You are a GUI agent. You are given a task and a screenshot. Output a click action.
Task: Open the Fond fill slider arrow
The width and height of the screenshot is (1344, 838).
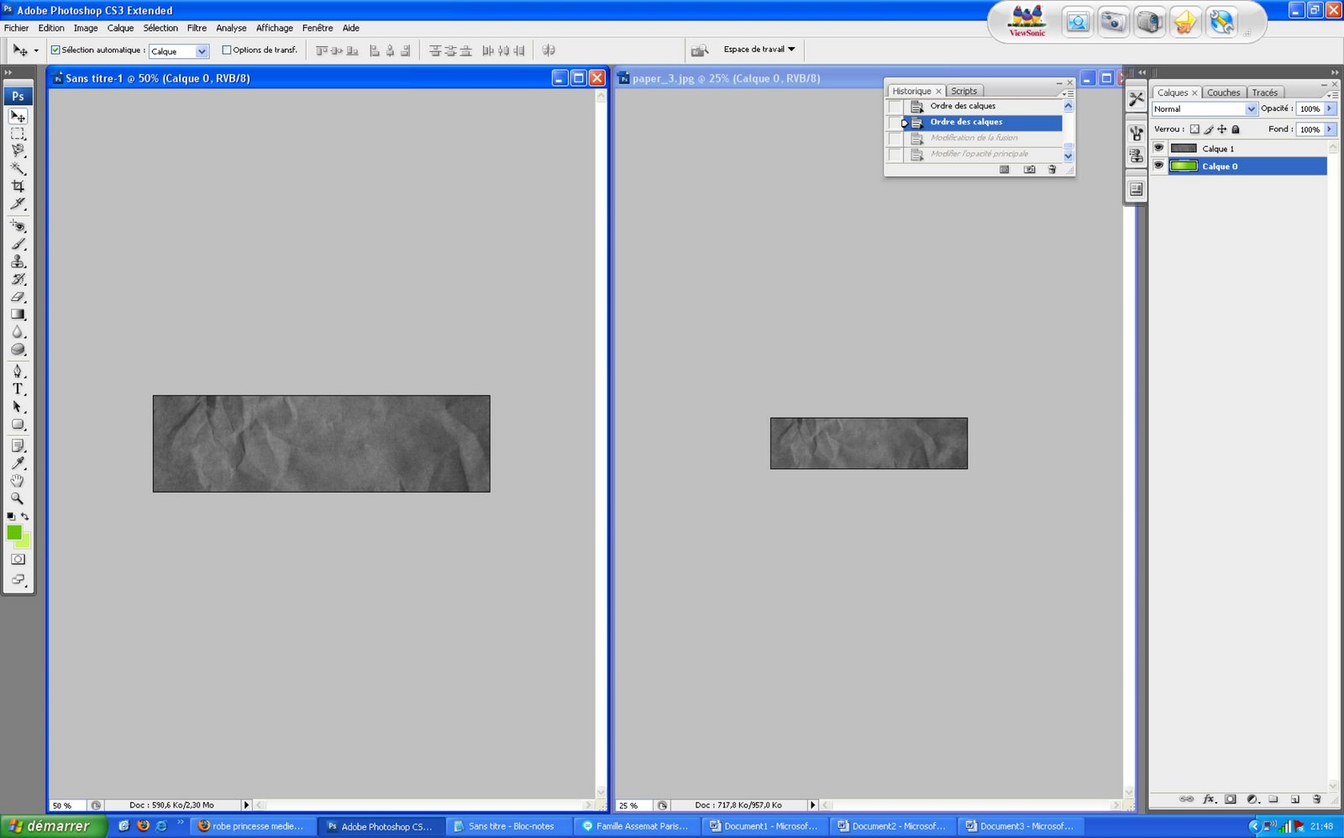(x=1330, y=129)
